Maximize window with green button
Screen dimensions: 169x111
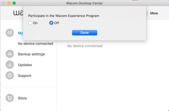coord(14,3)
